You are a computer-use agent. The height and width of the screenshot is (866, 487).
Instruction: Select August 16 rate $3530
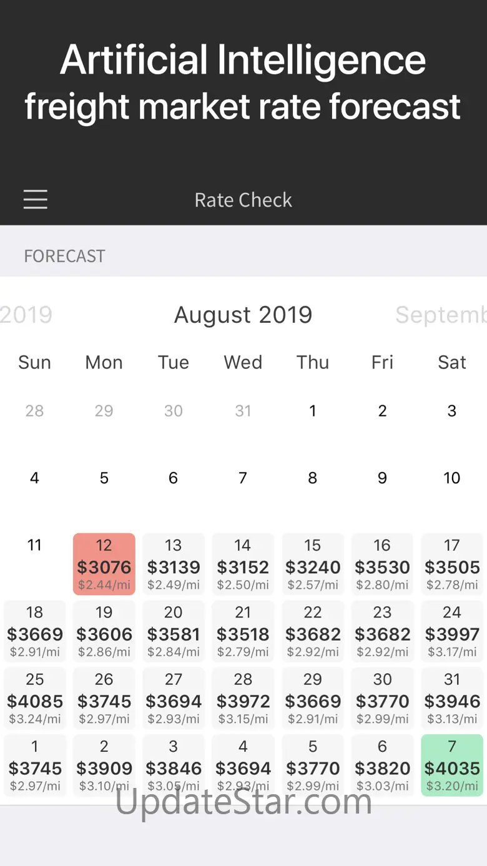(382, 564)
